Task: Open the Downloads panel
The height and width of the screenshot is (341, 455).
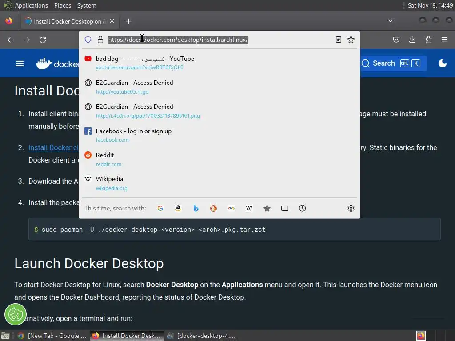Action: (412, 40)
